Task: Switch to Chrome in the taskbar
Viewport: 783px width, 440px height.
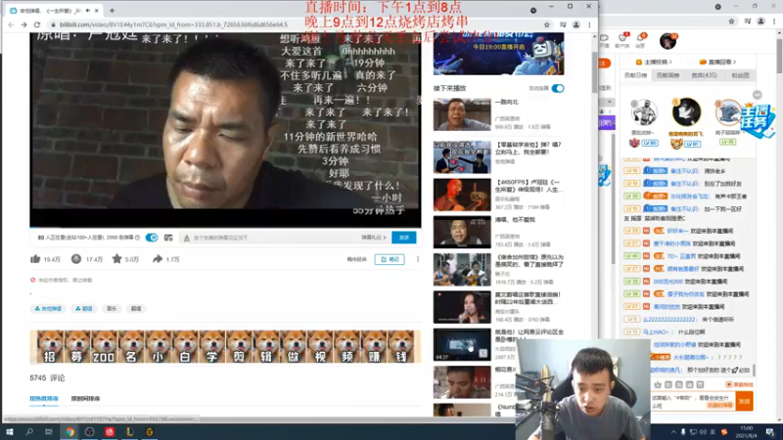Action: [69, 431]
